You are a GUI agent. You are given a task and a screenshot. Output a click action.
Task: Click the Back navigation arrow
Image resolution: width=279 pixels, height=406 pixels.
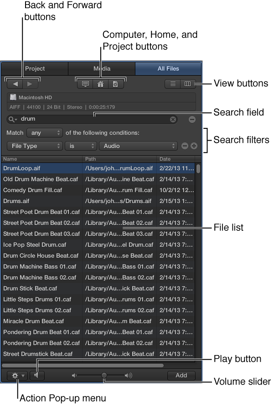14,83
